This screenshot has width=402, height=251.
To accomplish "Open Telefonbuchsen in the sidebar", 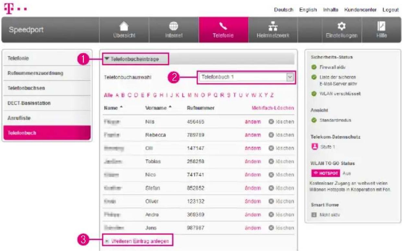I will tap(47, 88).
